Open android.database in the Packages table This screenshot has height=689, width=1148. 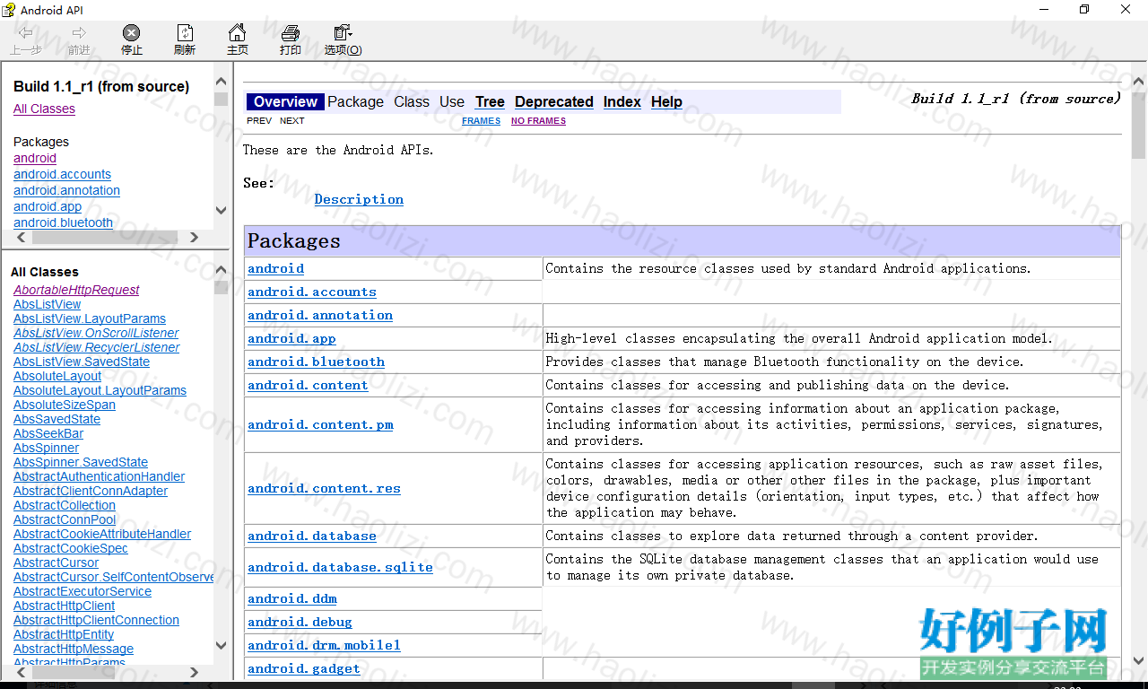pos(312,536)
